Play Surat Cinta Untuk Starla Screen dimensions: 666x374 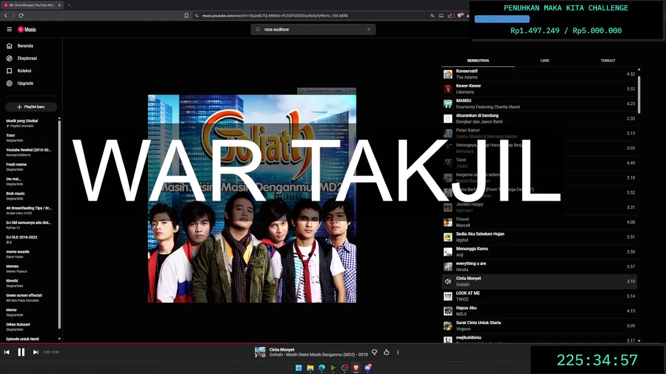539,326
